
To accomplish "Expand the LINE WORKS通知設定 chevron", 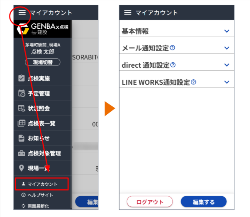I will pyautogui.click(x=227, y=82).
